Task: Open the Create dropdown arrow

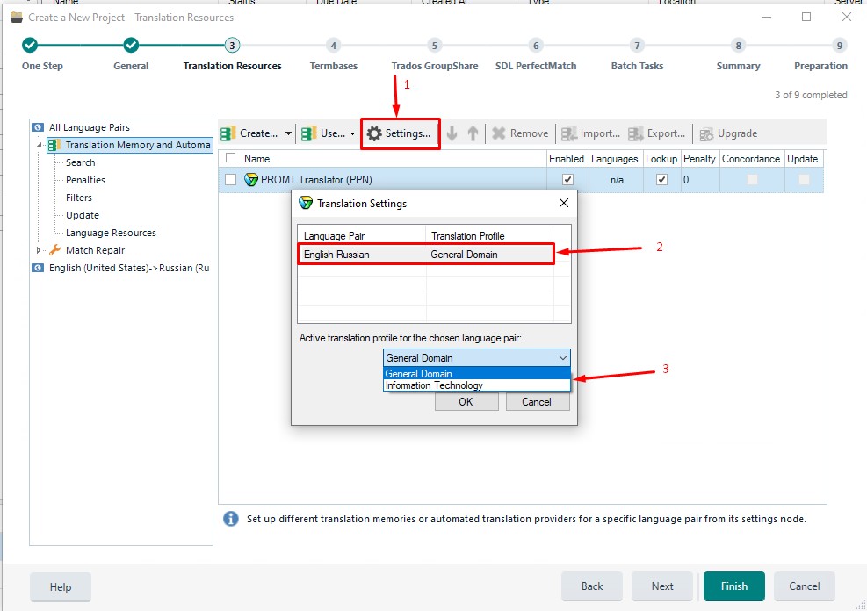Action: click(x=288, y=133)
